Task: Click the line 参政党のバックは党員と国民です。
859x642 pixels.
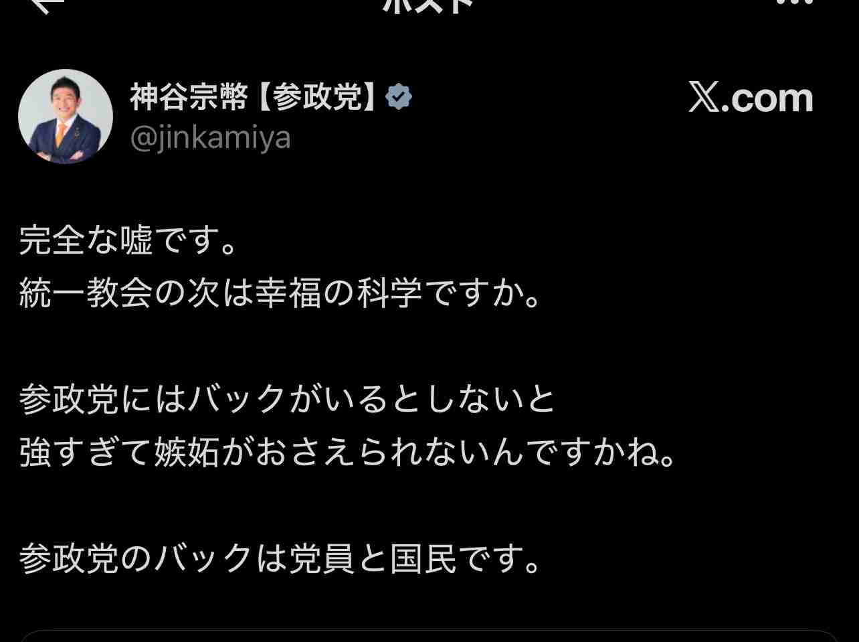Action: (280, 558)
